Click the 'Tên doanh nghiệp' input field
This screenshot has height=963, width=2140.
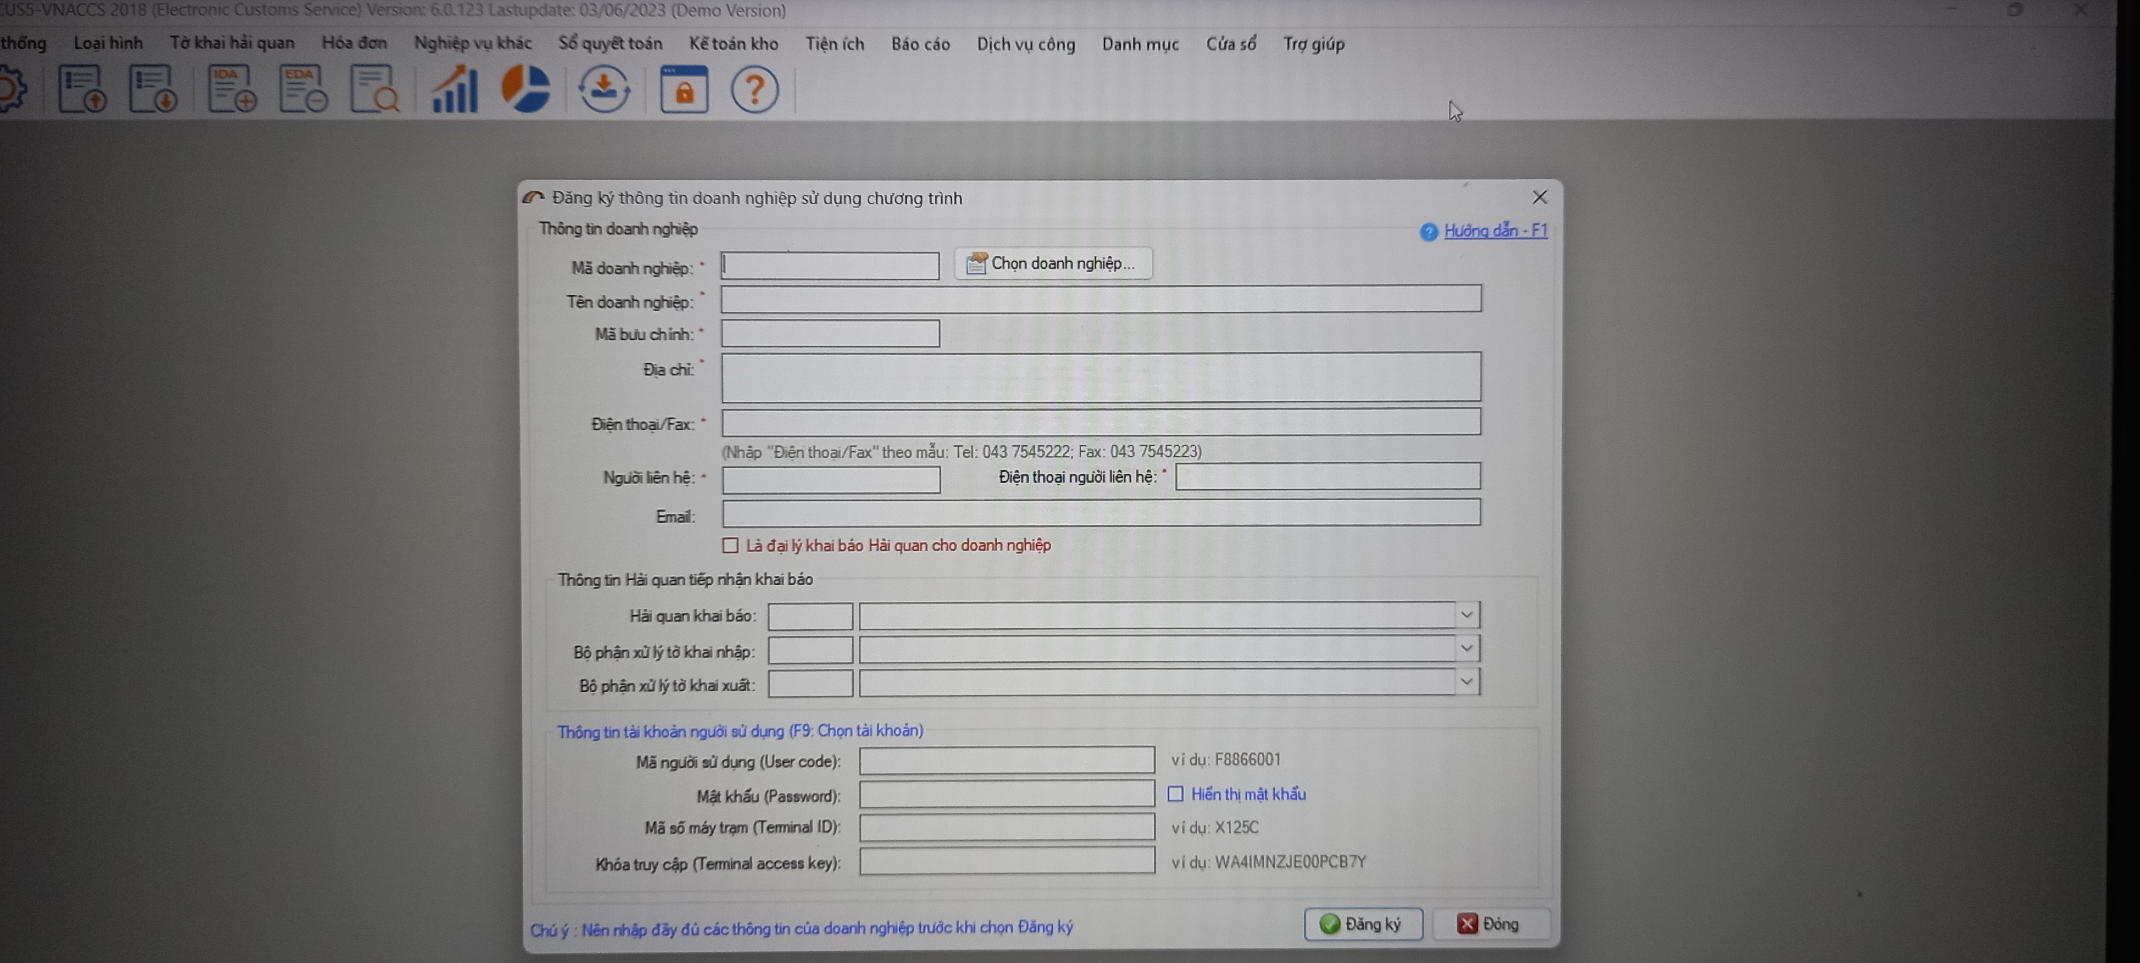click(1100, 299)
